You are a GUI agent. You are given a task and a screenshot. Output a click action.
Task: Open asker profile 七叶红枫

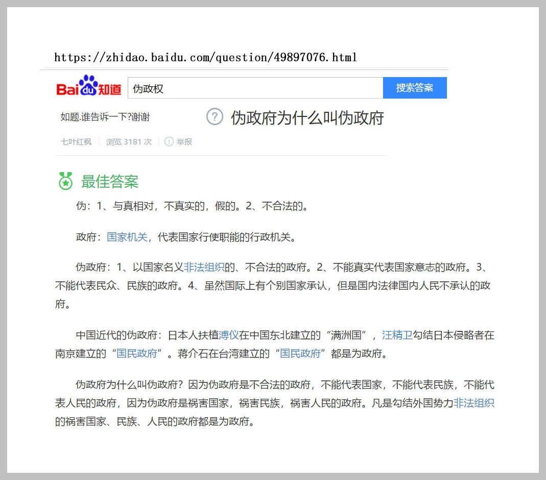(76, 141)
